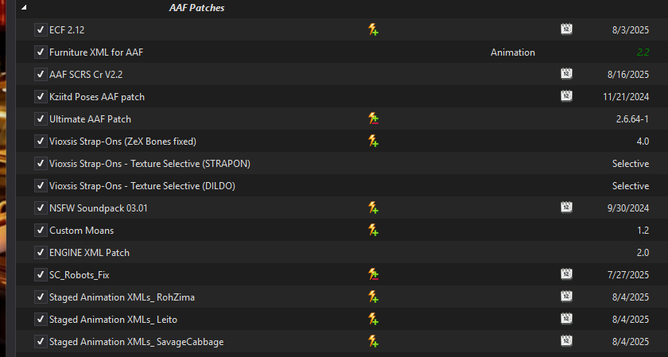Click the 4.0 version cell
Image resolution: width=668 pixels, height=357 pixels.
pos(643,141)
